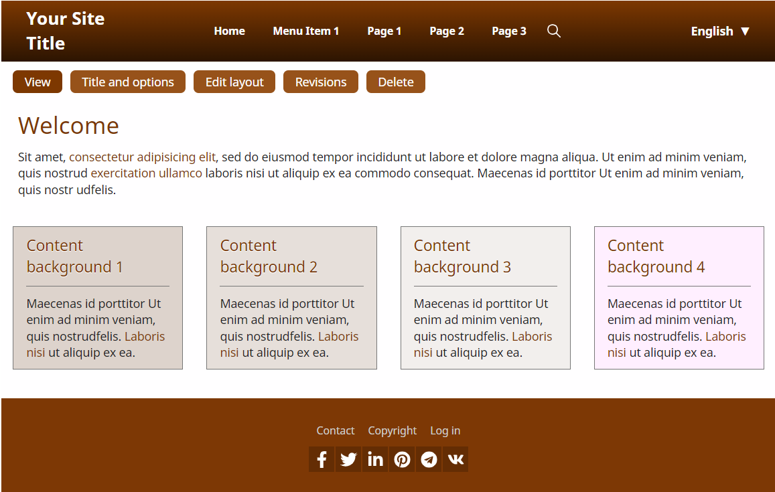Click the Log in footer link
This screenshot has height=492, width=775.
[x=445, y=430]
